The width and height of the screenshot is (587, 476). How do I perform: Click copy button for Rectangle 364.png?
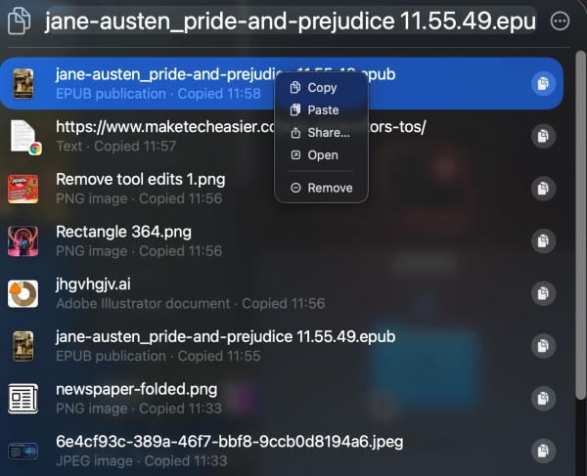(x=543, y=240)
